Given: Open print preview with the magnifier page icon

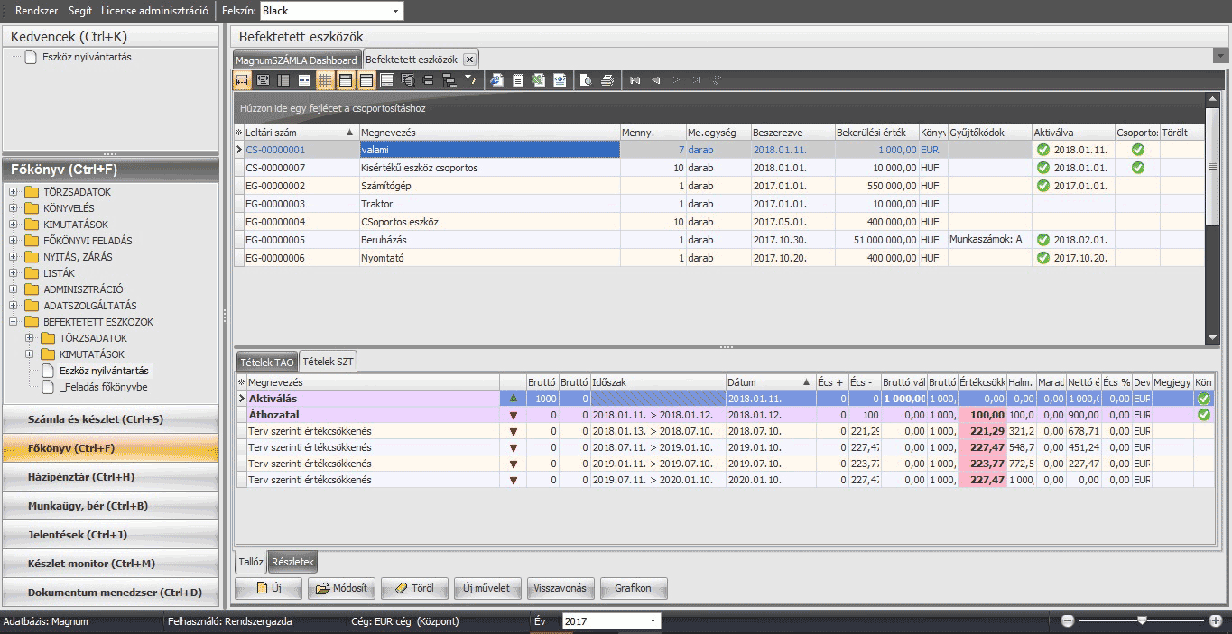Looking at the screenshot, I should click(586, 80).
